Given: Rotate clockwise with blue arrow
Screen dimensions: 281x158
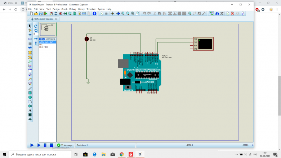Looking at the screenshot, I should pyautogui.click(x=36, y=26).
